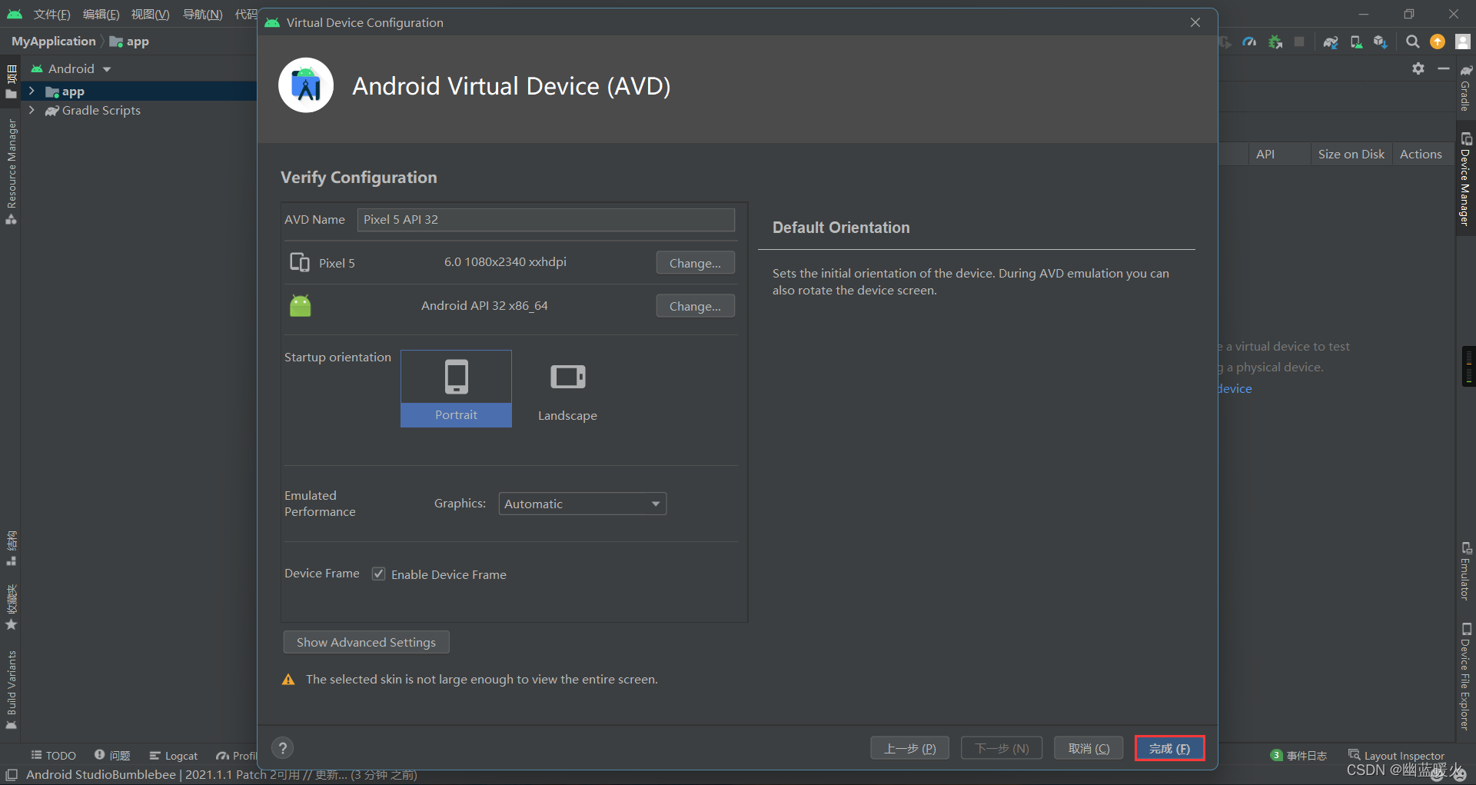Expand the Gradle Scripts tree node
The image size is (1476, 785).
coord(32,110)
